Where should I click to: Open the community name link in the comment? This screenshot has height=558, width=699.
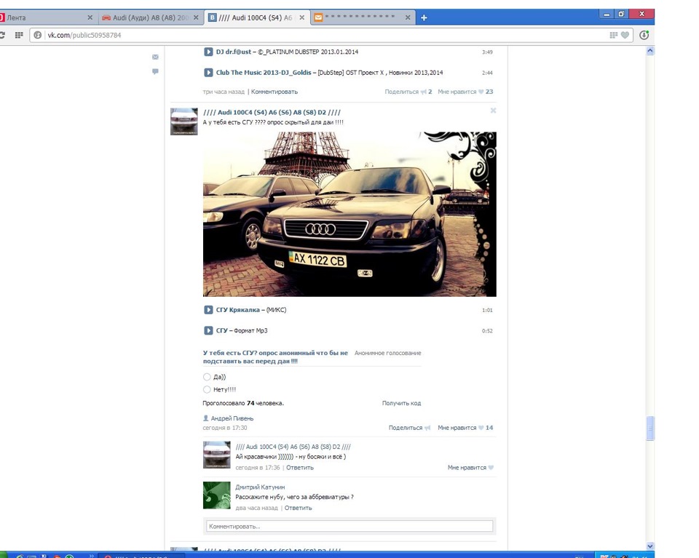point(293,447)
